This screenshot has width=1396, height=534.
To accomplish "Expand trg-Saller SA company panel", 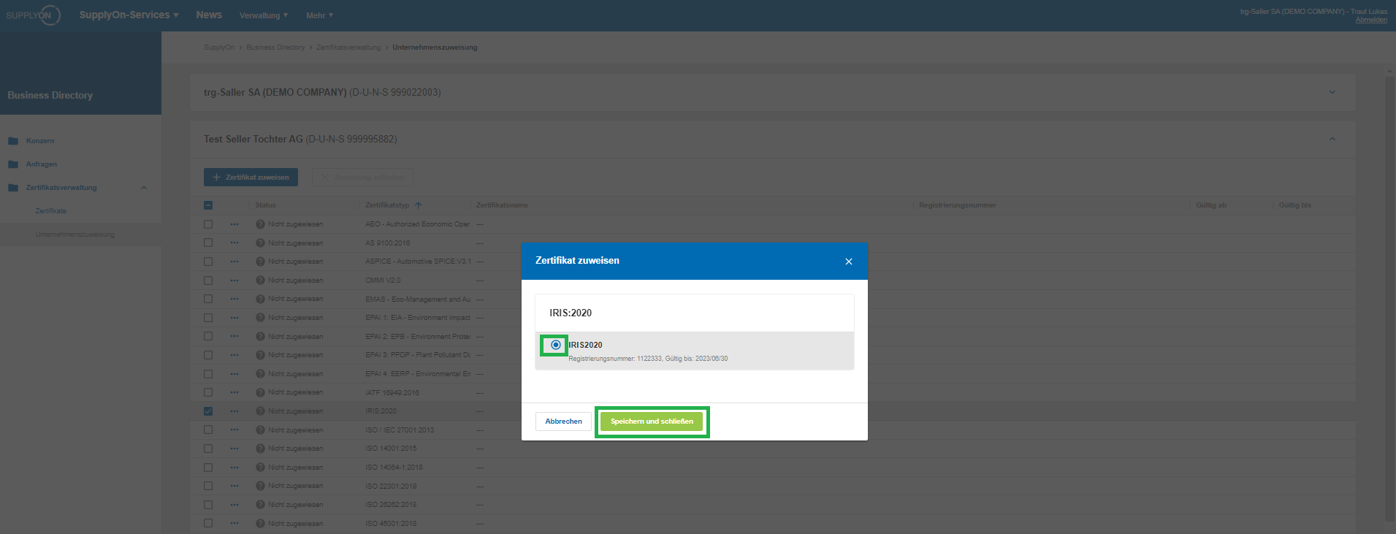I will [1332, 92].
